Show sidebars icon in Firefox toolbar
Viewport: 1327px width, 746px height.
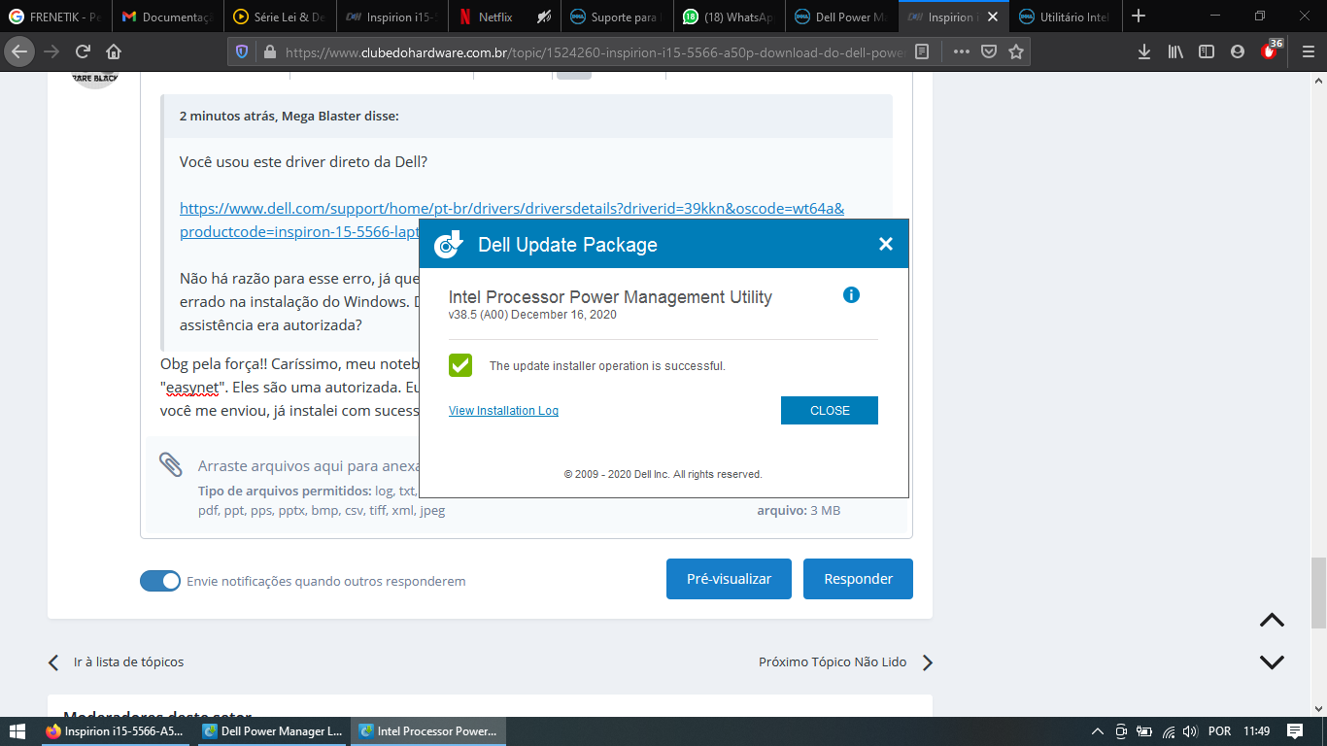[x=1207, y=51]
